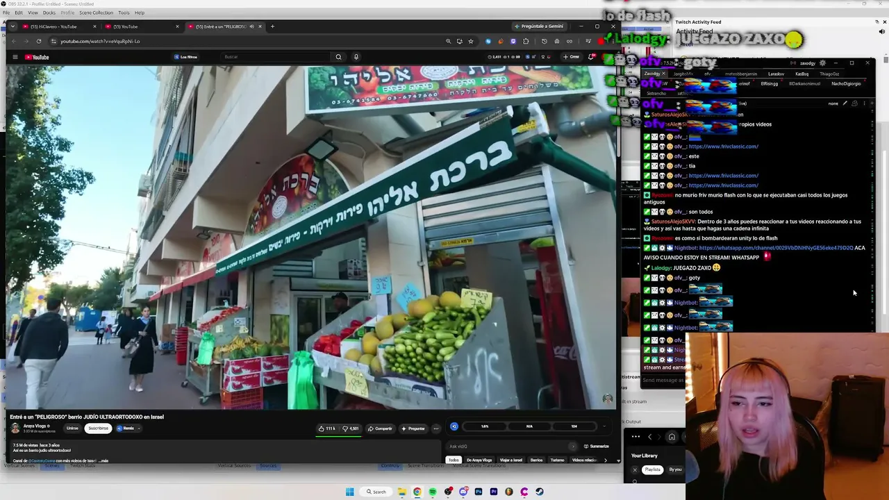This screenshot has height=500, width=889.
Task: Expand the video description with '...más'
Action: [103, 460]
